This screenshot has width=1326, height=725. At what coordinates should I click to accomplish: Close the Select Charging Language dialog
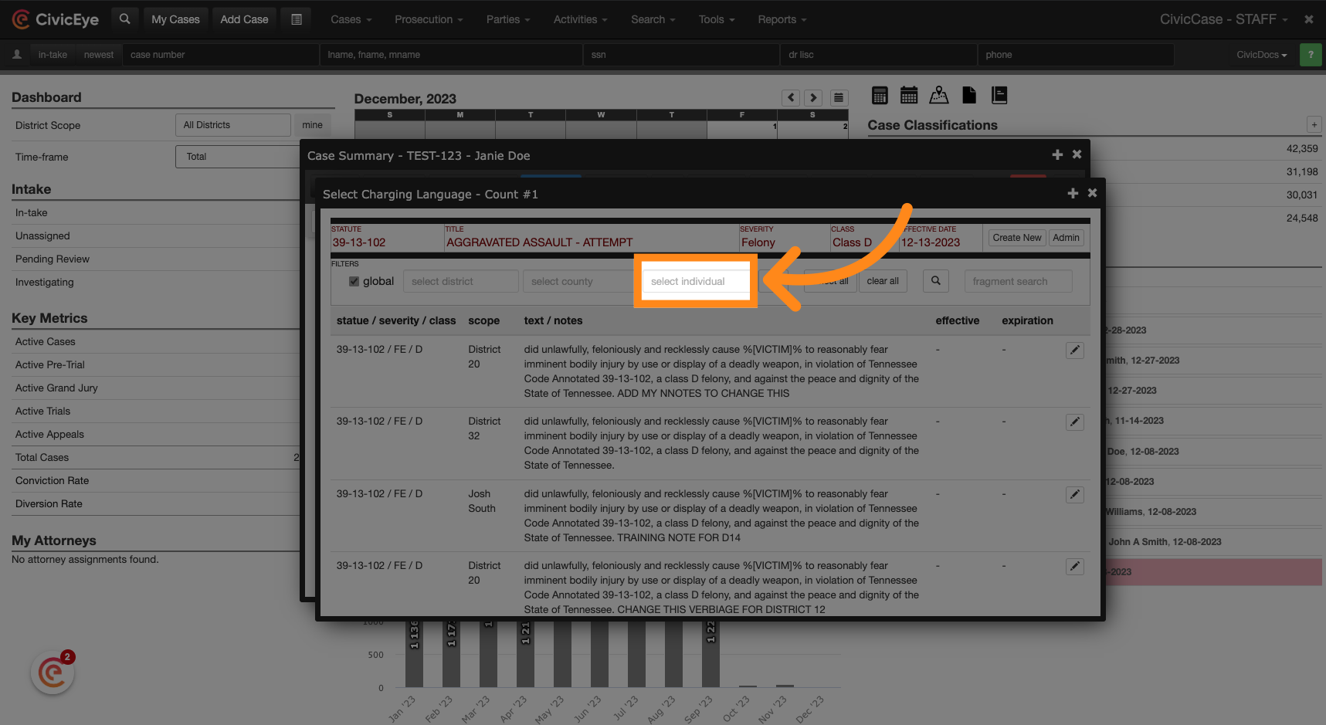(x=1092, y=193)
